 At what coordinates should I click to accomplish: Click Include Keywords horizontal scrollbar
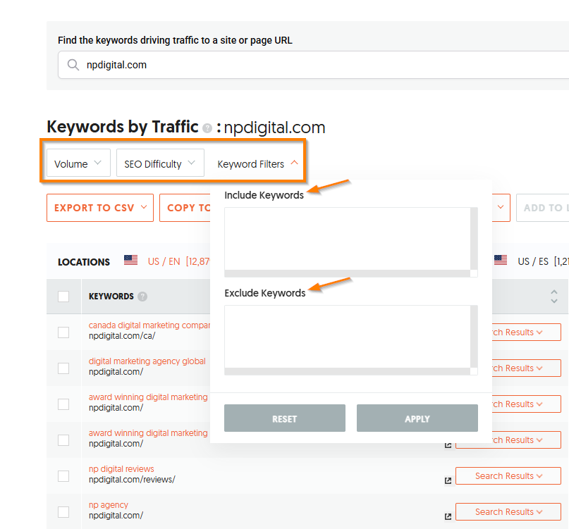click(x=348, y=273)
